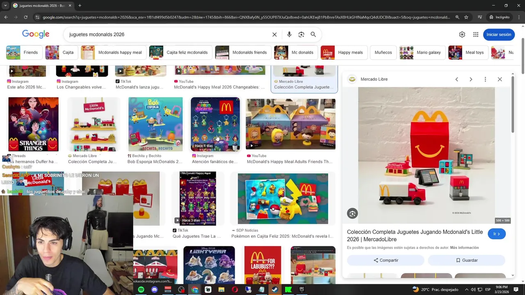Open the Little McDonald's shelf image result

click(94, 124)
